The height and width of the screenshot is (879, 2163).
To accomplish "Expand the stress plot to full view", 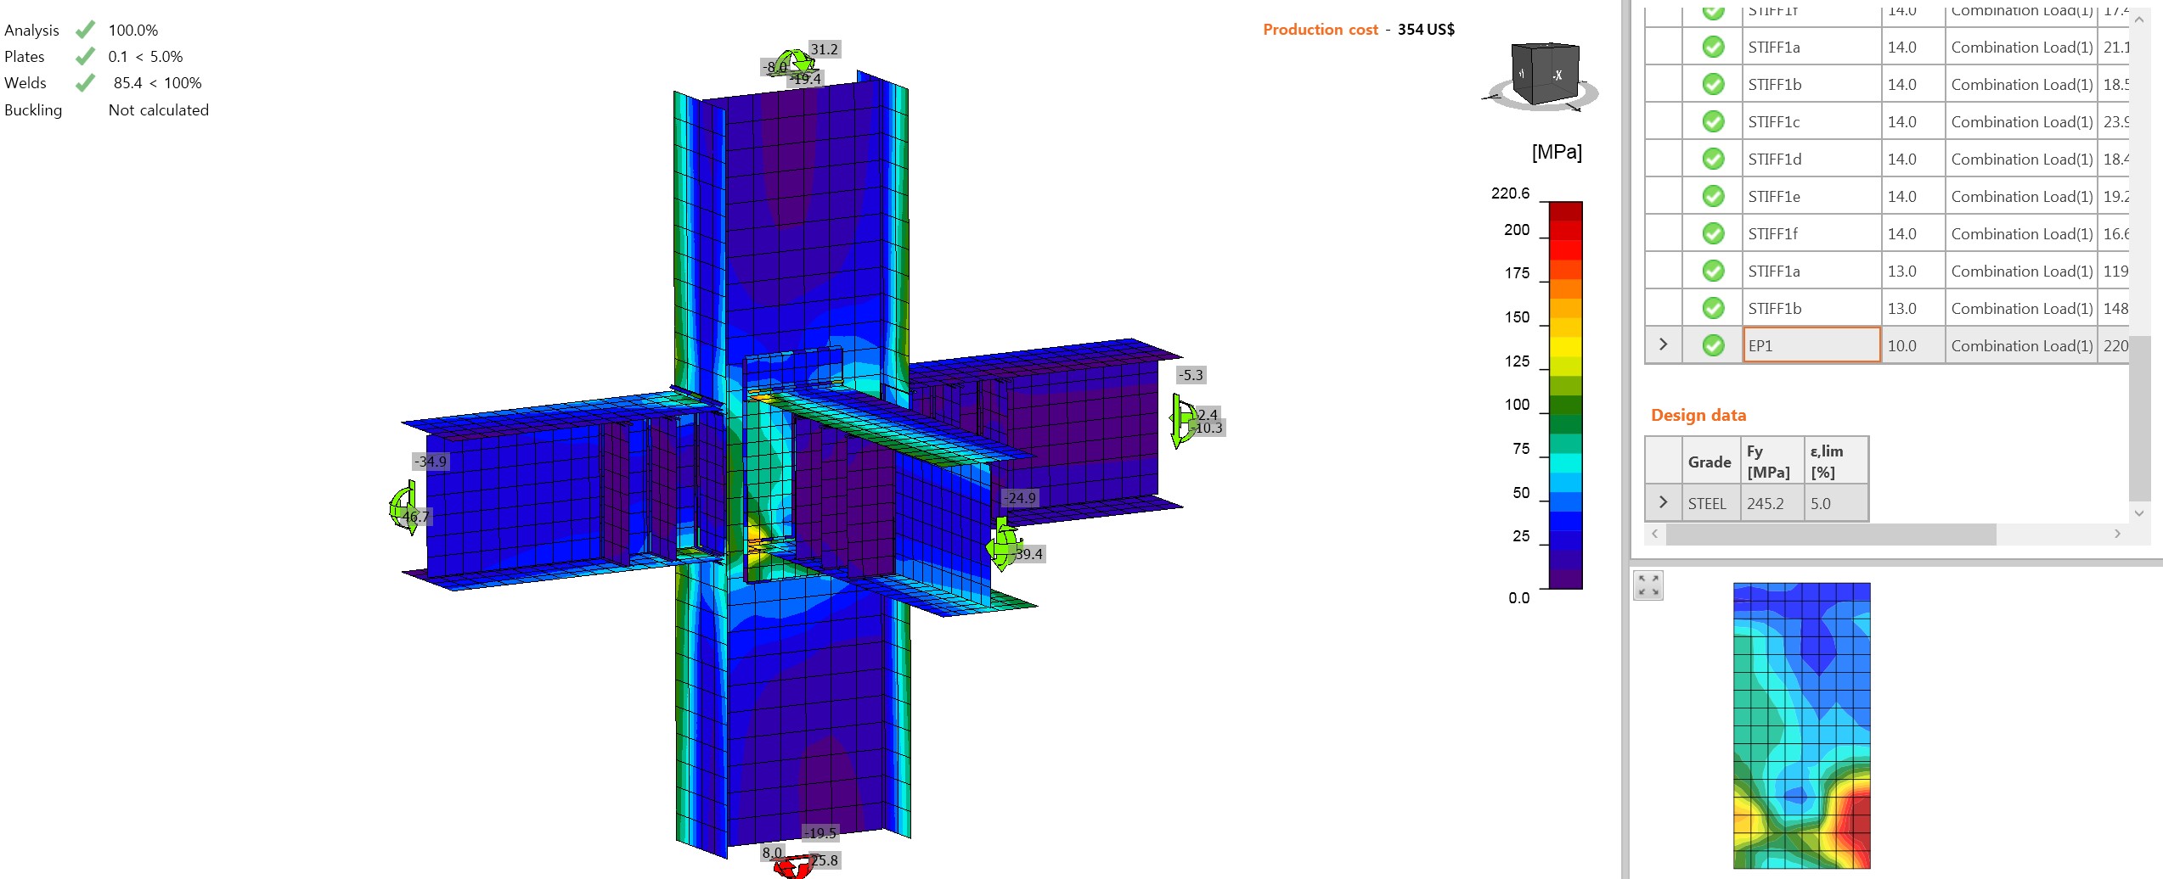I will coord(1648,585).
